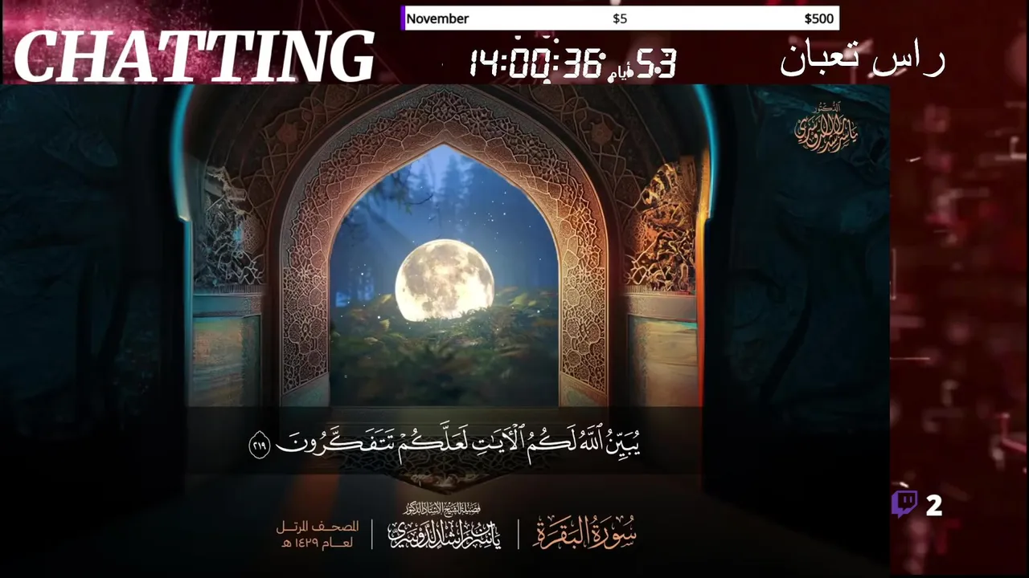Click the gold calligraphy logo at the video's top right

tap(826, 128)
